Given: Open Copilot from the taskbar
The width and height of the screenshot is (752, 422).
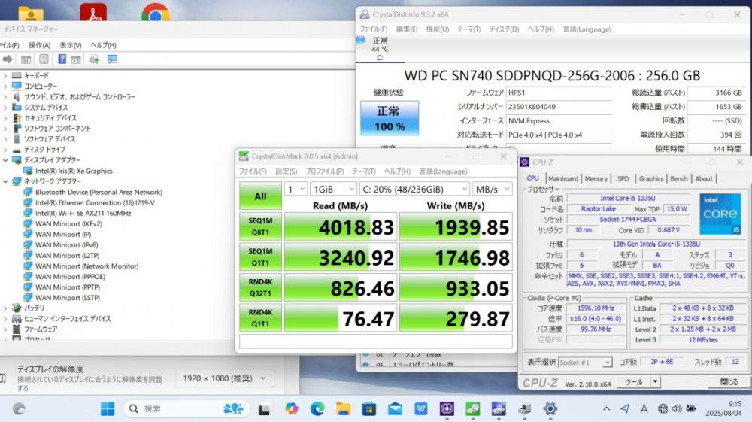Looking at the screenshot, I should [x=291, y=409].
